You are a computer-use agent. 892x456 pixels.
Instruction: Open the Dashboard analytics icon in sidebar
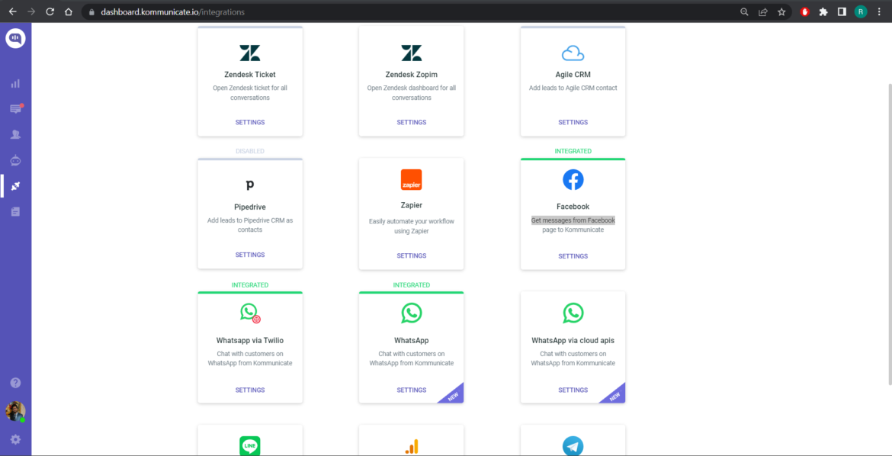coord(15,84)
